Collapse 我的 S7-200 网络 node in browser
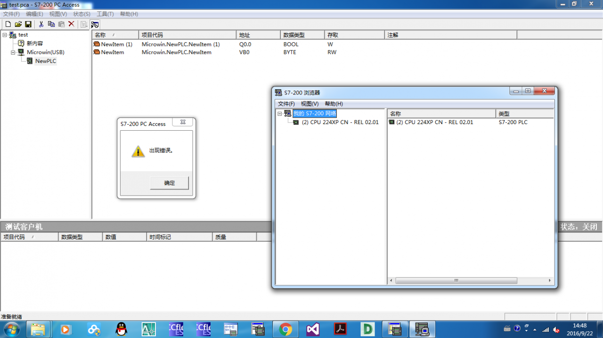Image resolution: width=603 pixels, height=338 pixels. (280, 114)
